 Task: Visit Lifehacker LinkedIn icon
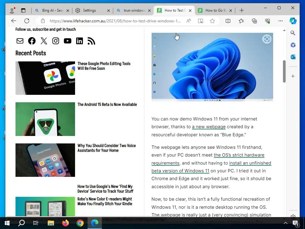79,41
